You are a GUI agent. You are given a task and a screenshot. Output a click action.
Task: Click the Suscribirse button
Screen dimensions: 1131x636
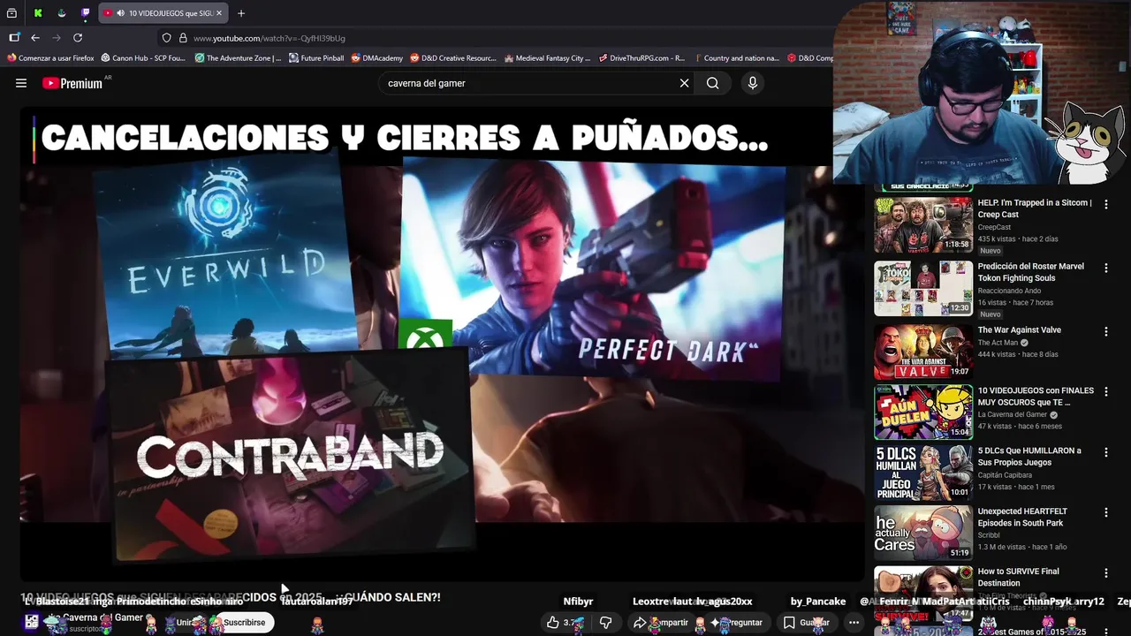click(244, 623)
